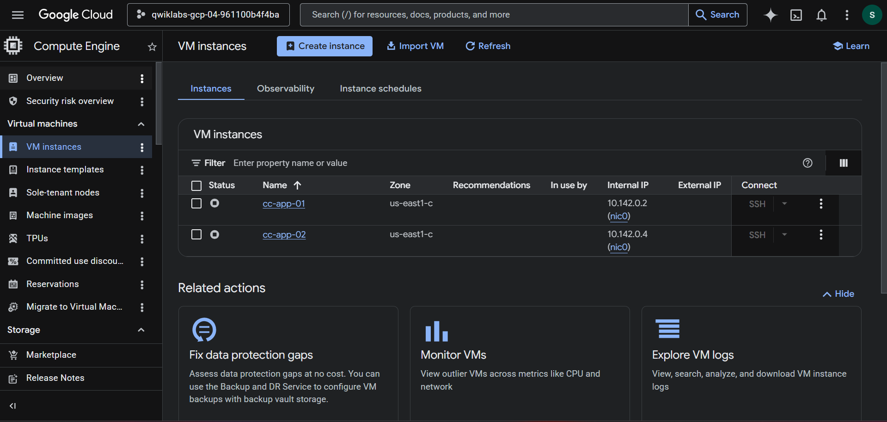Open SSH dropdown arrow for cc-app-01

784,203
